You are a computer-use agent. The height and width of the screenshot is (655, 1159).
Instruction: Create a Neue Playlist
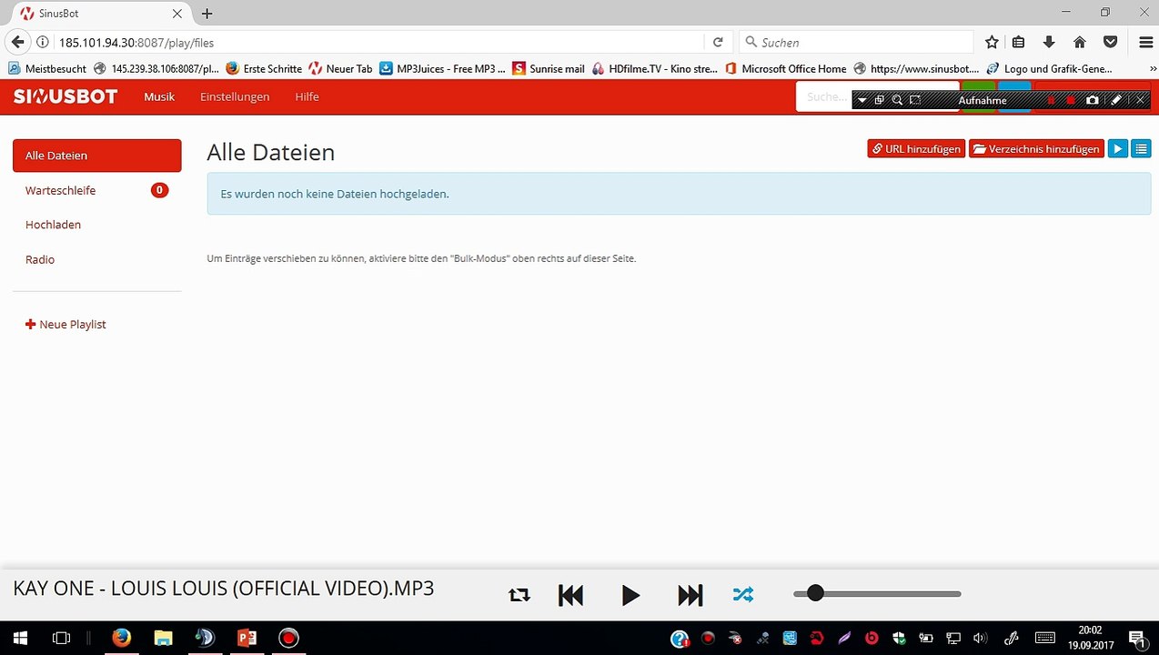point(66,324)
